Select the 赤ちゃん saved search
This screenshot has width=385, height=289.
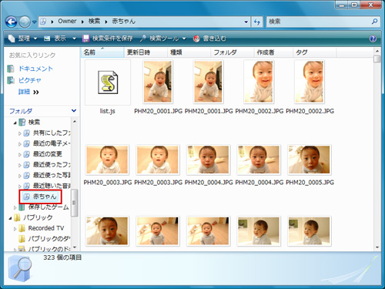pyautogui.click(x=40, y=197)
